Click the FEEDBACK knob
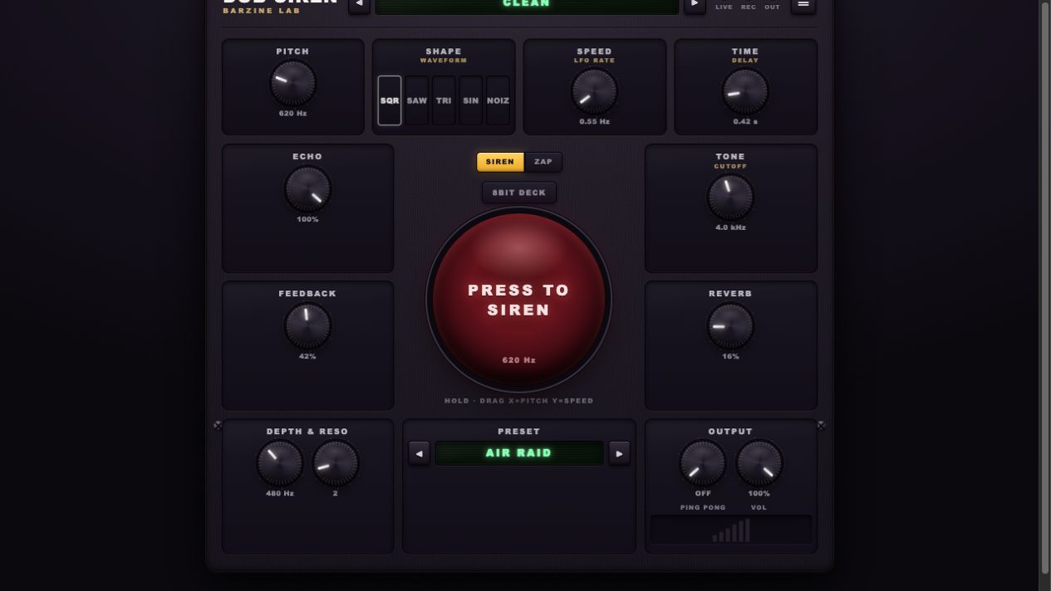This screenshot has height=591, width=1051. [308, 326]
